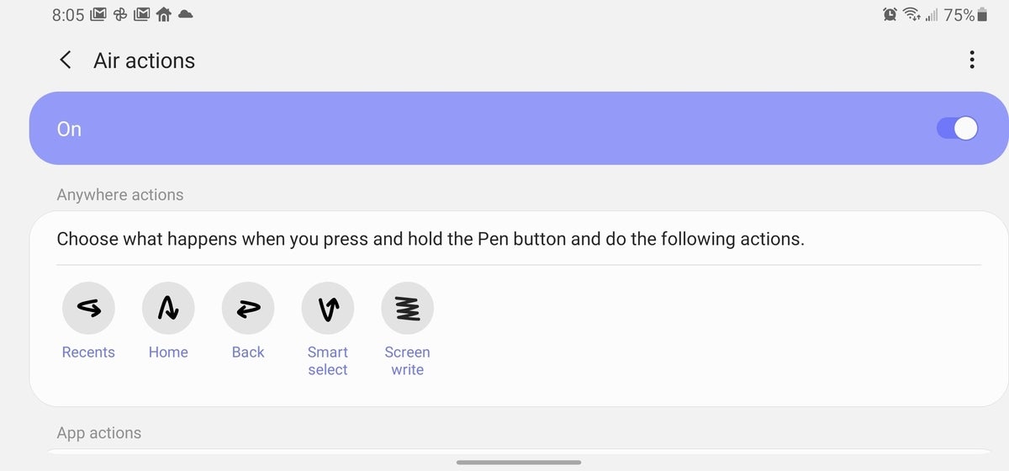Tap the Air actions page title
1009x471 pixels.
coord(145,61)
